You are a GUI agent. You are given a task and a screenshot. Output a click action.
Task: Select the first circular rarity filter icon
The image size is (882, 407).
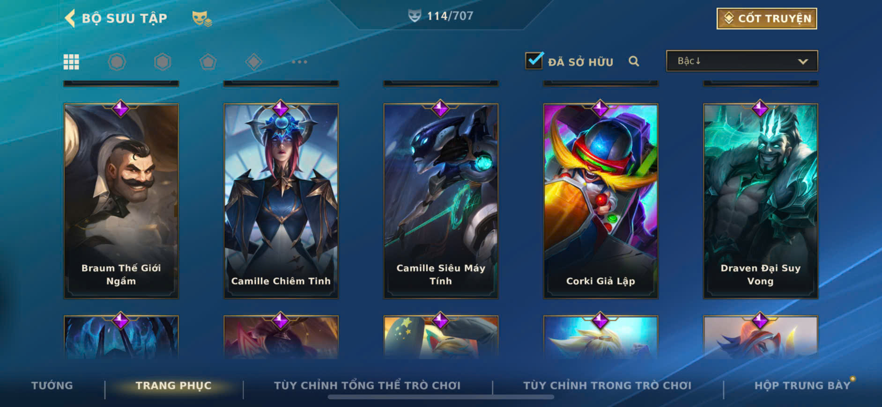[x=117, y=62]
